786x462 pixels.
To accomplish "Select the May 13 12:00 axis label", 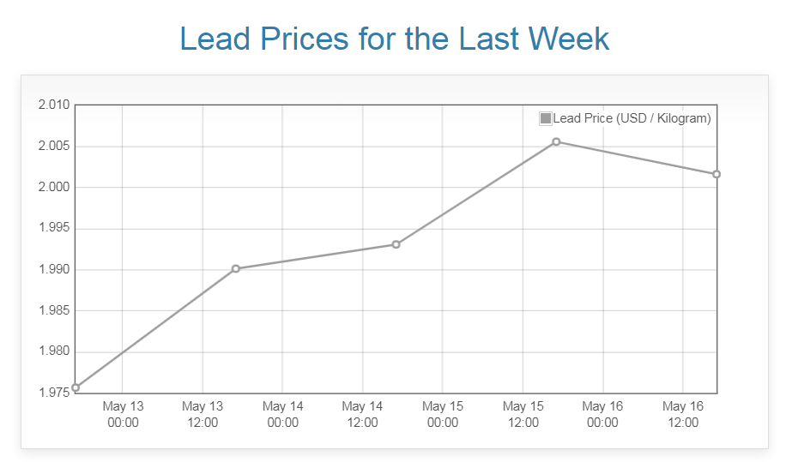I will 203,414.
